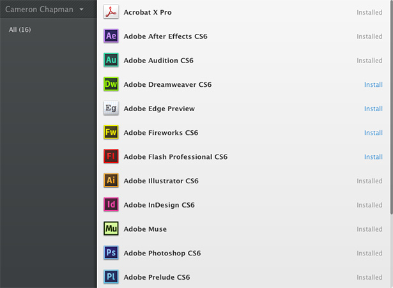Install Adobe Dreamweaver CS6

pos(373,85)
